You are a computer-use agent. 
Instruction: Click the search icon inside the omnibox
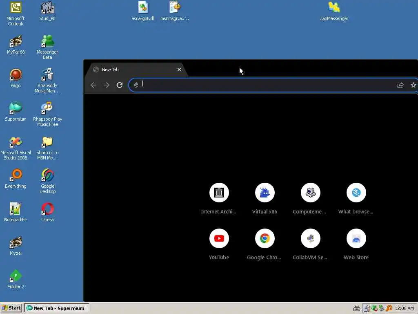coord(136,85)
